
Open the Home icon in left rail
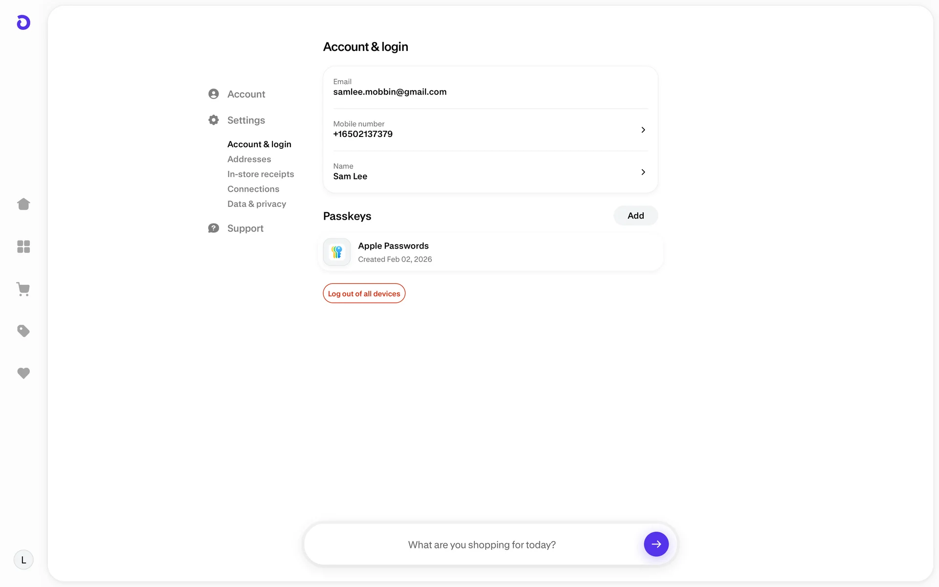click(x=23, y=204)
